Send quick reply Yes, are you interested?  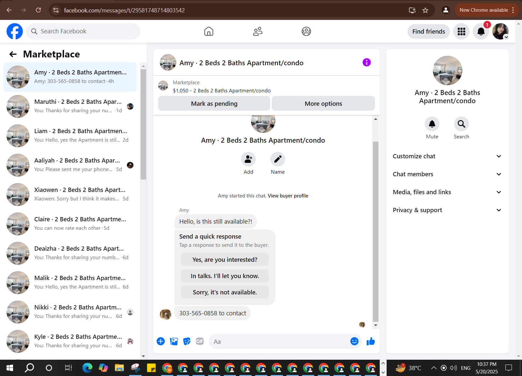coord(225,260)
